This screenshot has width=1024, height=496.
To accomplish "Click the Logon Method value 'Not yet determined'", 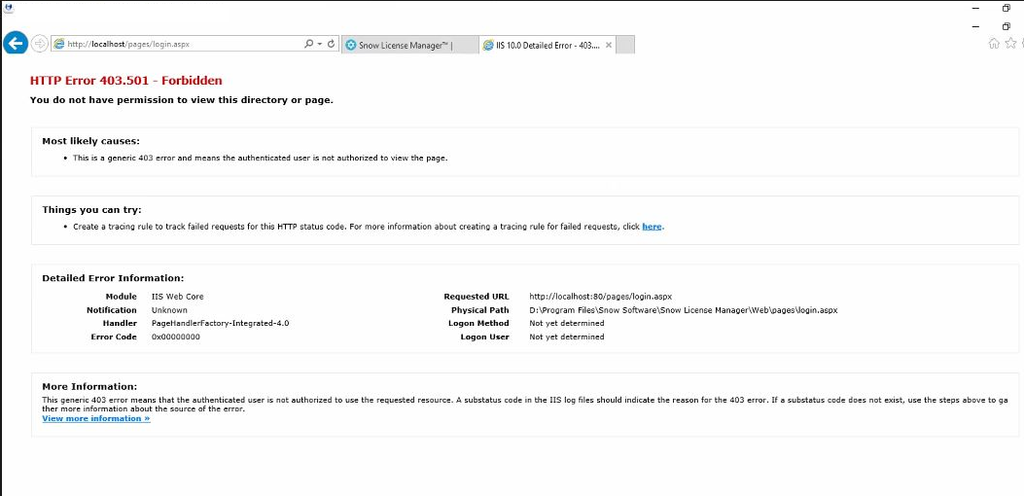I will pos(567,324).
